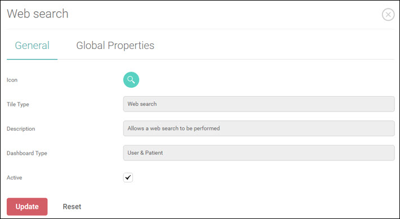Select the Tile Type field
The height and width of the screenshot is (219, 400).
(x=259, y=104)
